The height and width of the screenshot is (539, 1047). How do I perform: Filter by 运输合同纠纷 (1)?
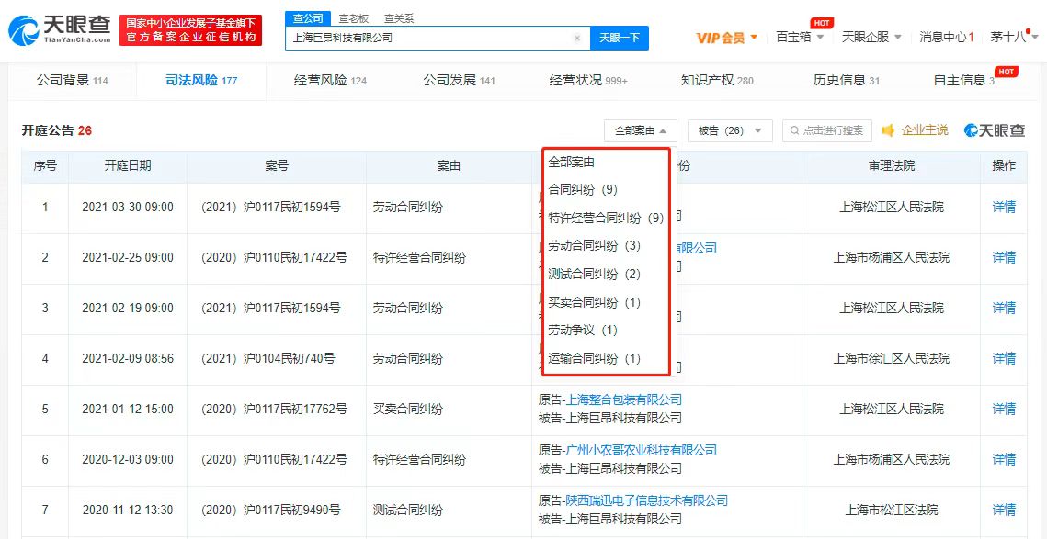pyautogui.click(x=594, y=359)
